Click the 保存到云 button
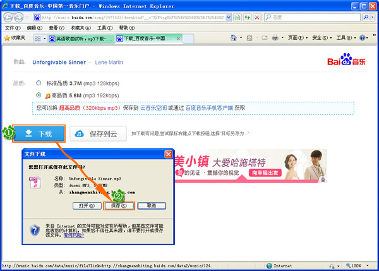This screenshot has height=271, width=379. pos(98,133)
